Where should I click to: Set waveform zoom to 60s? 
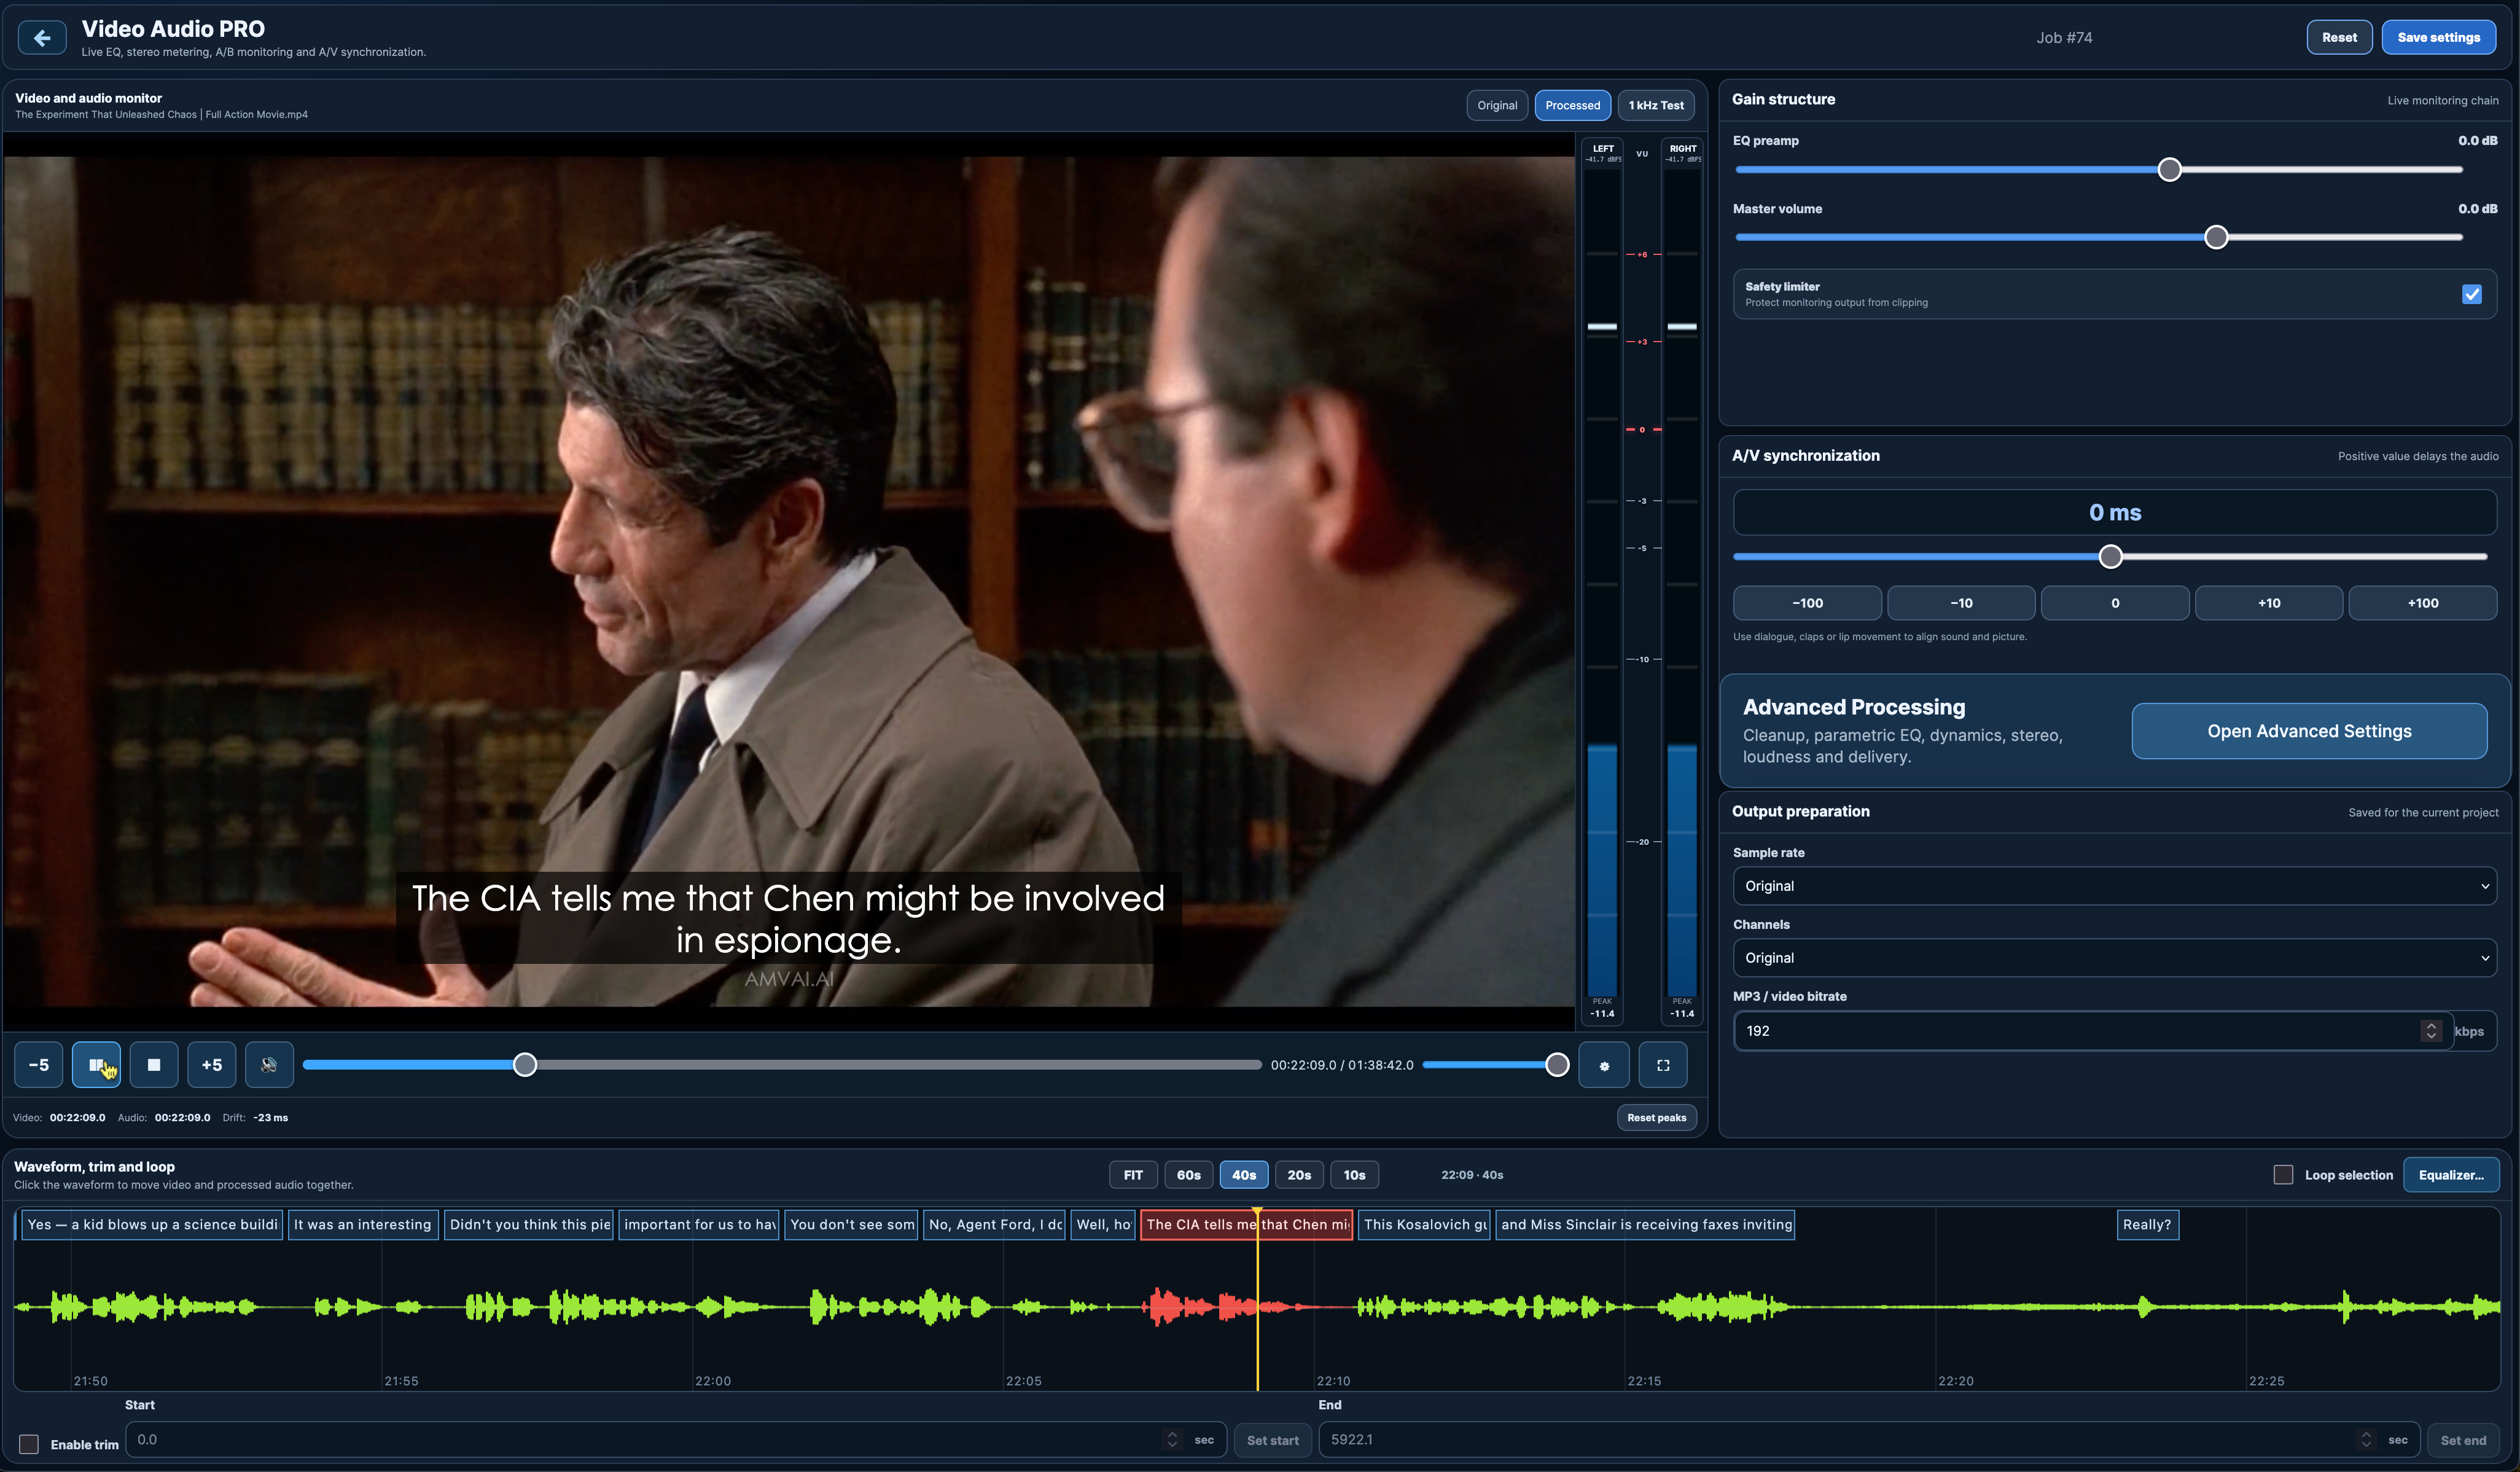pyautogui.click(x=1189, y=1175)
